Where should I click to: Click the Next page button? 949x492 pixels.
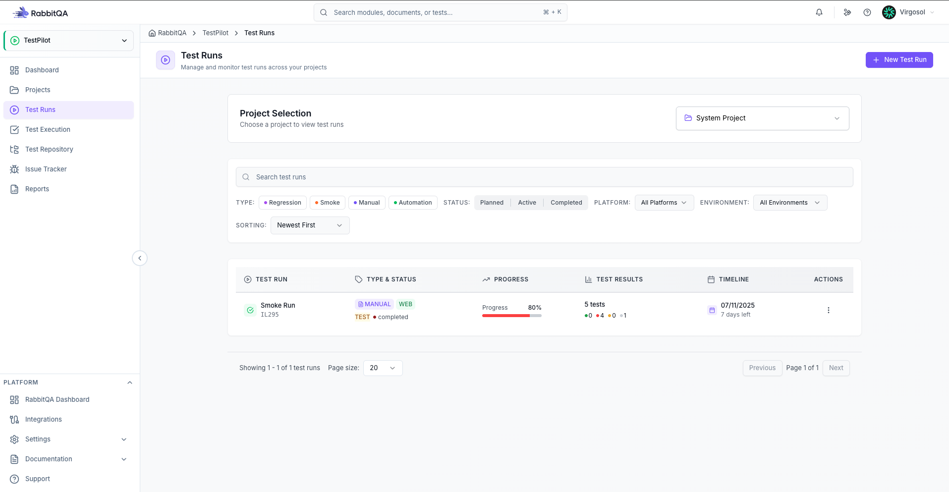[x=836, y=368]
